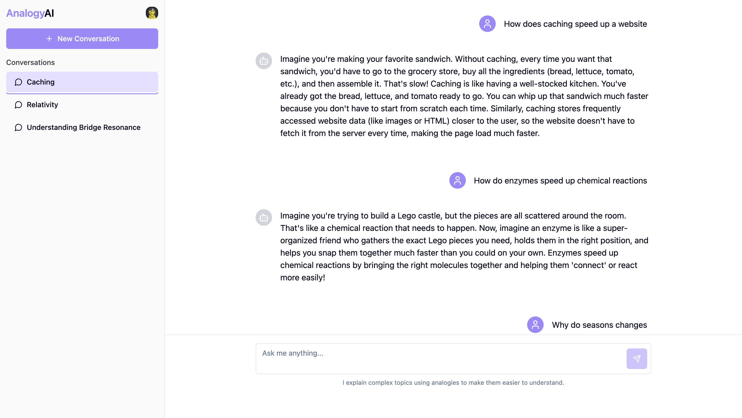Click the 'How does caching speed up' message

point(575,24)
